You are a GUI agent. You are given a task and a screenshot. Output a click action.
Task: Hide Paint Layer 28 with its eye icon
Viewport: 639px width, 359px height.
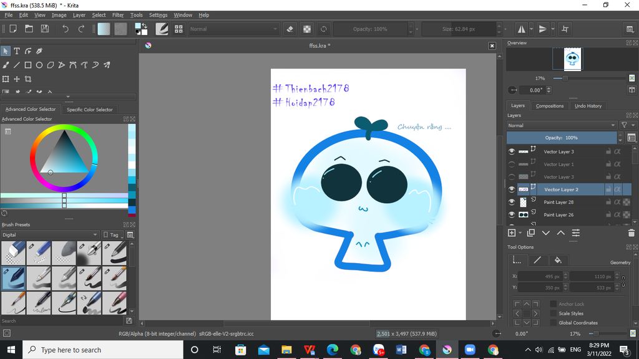tap(512, 202)
